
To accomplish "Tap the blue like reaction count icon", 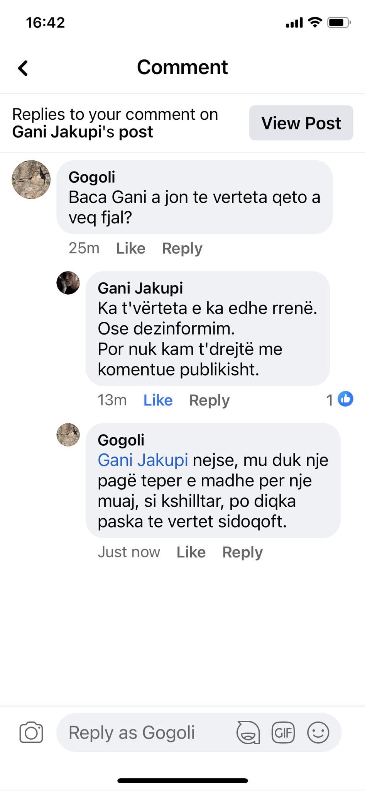I will [x=345, y=399].
